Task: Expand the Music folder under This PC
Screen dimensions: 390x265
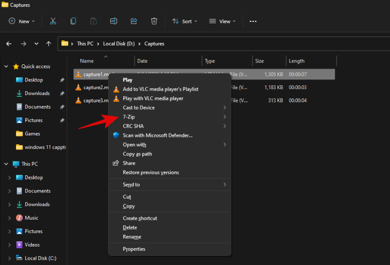Action: [9, 218]
